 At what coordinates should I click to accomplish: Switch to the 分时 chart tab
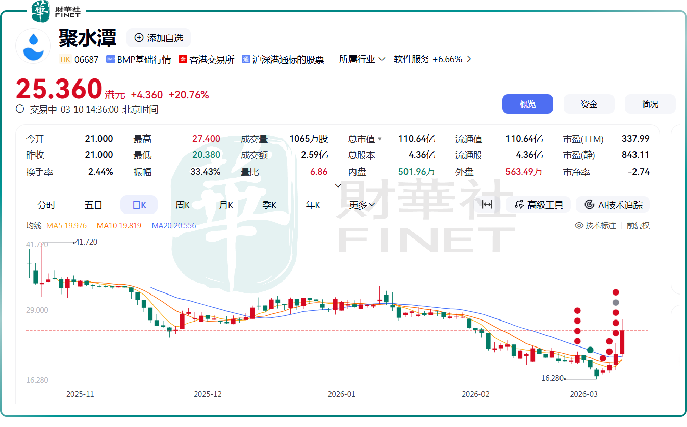pyautogui.click(x=46, y=205)
